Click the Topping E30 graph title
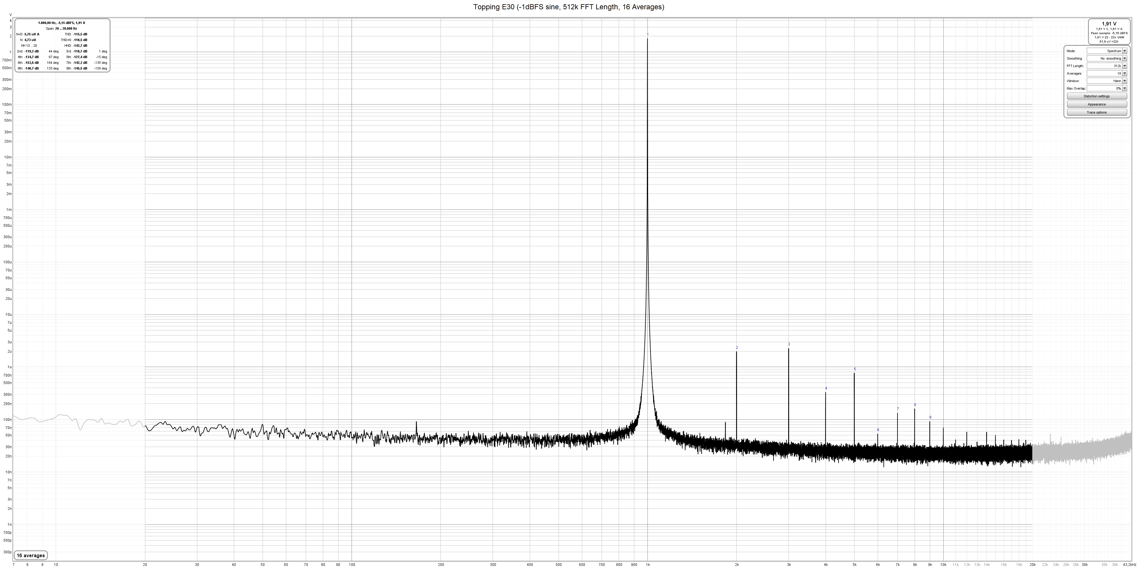 [569, 7]
